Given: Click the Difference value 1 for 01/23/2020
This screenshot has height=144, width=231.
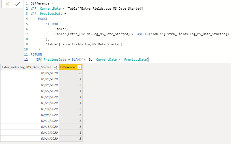Looking at the screenshot, I should tap(71, 79).
